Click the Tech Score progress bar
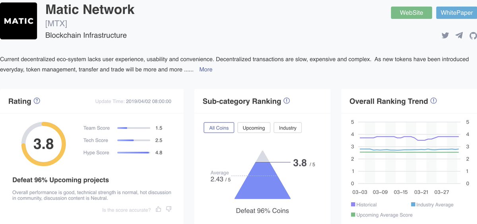Image resolution: width=477 pixels, height=224 pixels. point(134,140)
